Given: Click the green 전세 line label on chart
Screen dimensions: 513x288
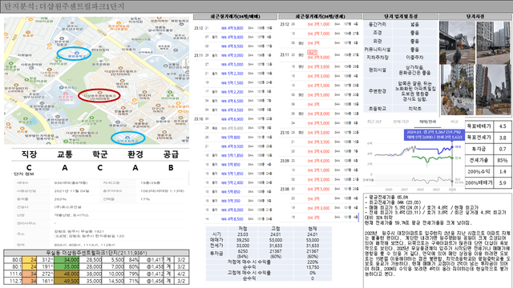Looking at the screenshot, I should click(x=458, y=158).
